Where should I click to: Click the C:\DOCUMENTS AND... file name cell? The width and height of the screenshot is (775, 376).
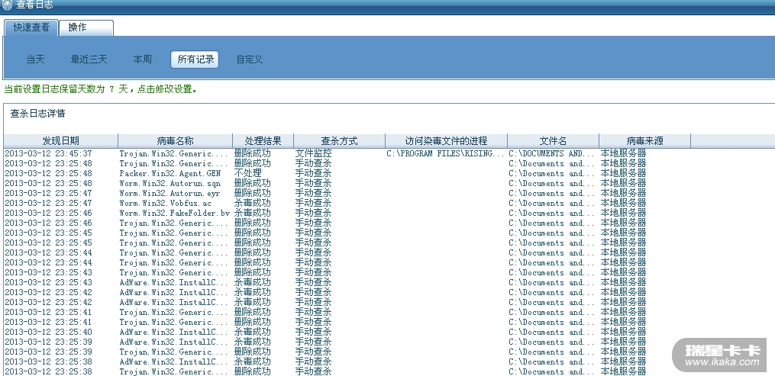551,153
